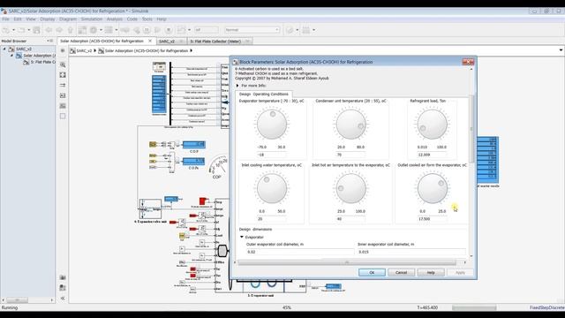Collapse the palette with double chevron icon

point(63,299)
